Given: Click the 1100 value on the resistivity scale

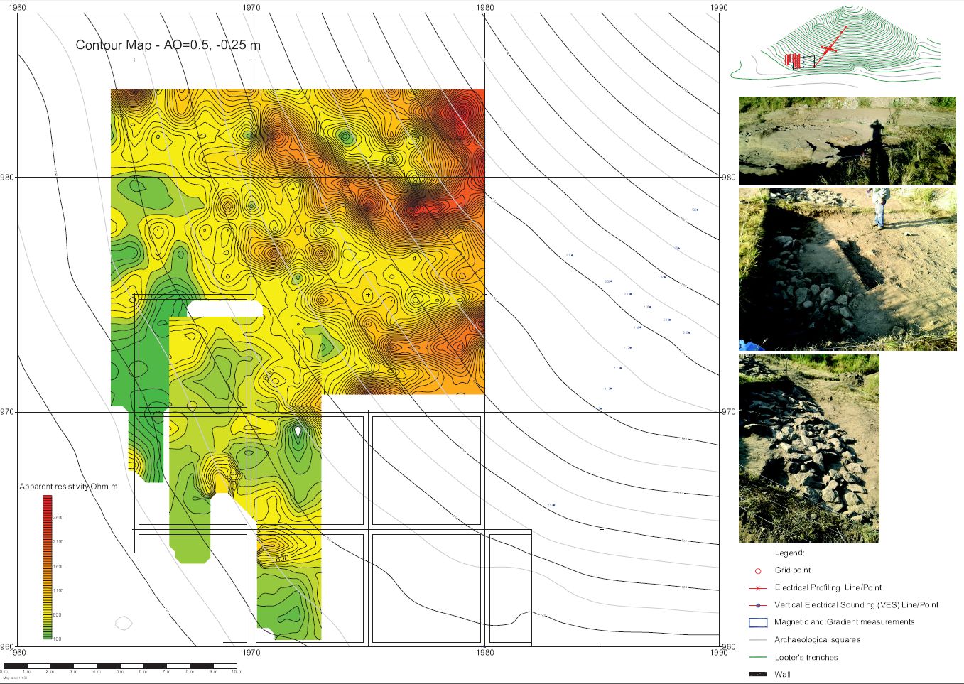Looking at the screenshot, I should (58, 591).
